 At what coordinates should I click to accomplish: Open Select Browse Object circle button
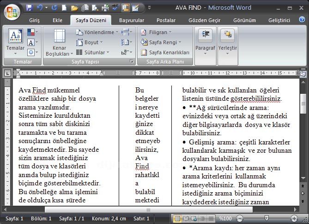coord(303,194)
